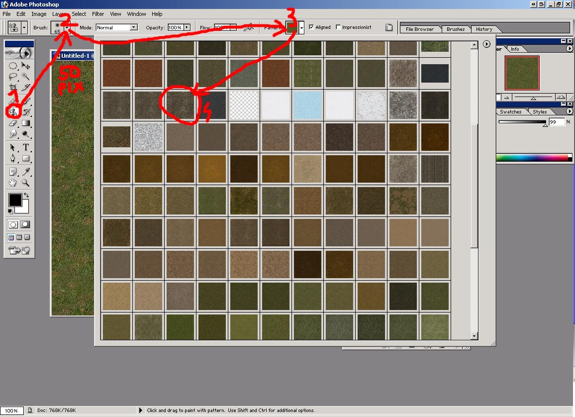Select the Type tool
575x417 pixels.
26,147
